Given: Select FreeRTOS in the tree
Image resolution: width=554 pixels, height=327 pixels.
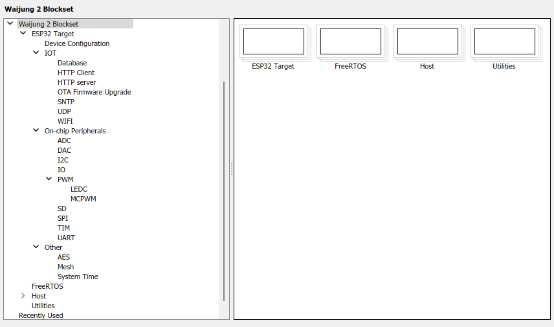Looking at the screenshot, I should tap(47, 286).
